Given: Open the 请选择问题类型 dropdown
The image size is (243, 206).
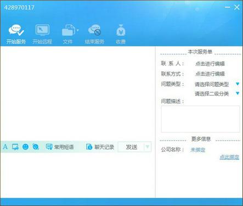Looking at the screenshot, I should [217, 84].
